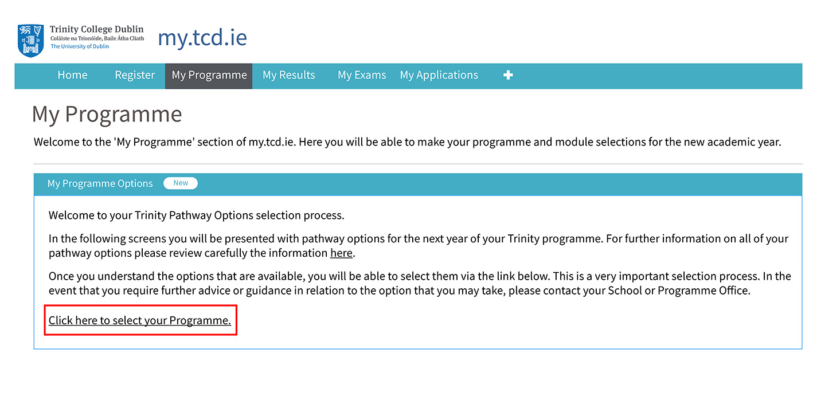Open the My Exams tab
The width and height of the screenshot is (813, 400).
coord(362,75)
